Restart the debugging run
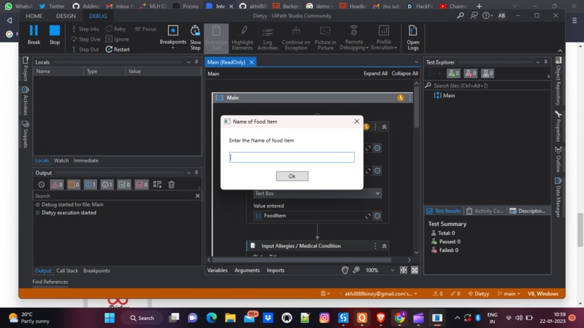 click(x=117, y=49)
